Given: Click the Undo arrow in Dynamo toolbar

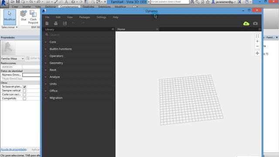Looking at the screenshot, I should pyautogui.click(x=74, y=23).
